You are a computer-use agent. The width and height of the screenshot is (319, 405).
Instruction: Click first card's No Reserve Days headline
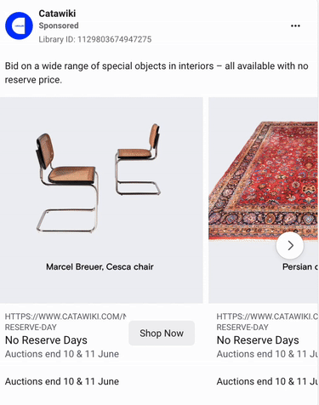point(46,340)
